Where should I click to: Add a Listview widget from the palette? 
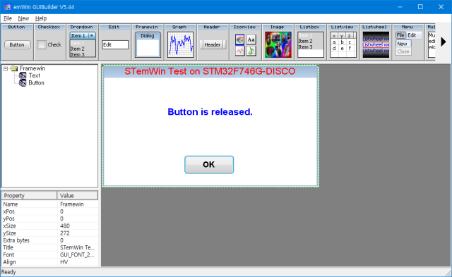point(343,42)
